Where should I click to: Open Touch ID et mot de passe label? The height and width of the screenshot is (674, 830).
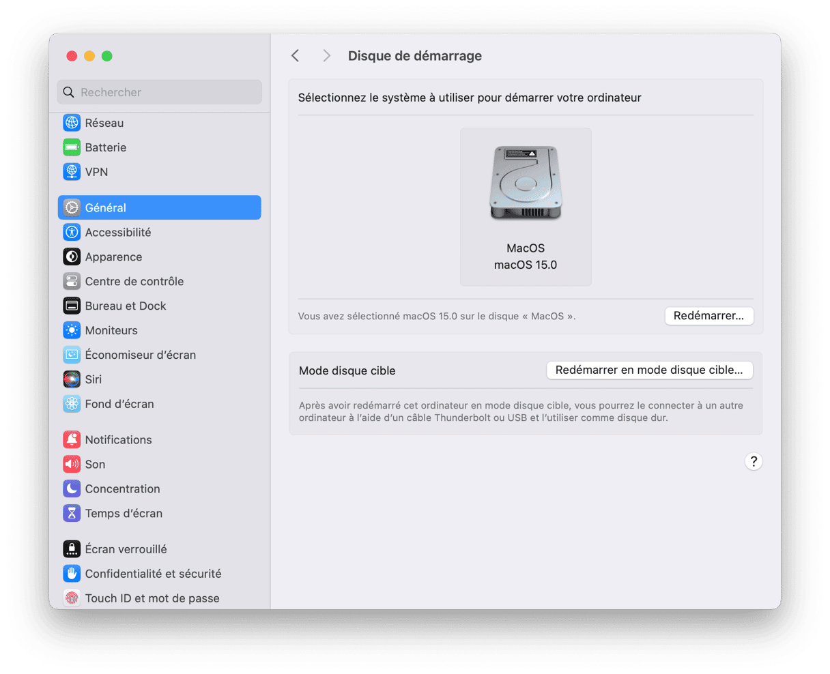pos(152,598)
